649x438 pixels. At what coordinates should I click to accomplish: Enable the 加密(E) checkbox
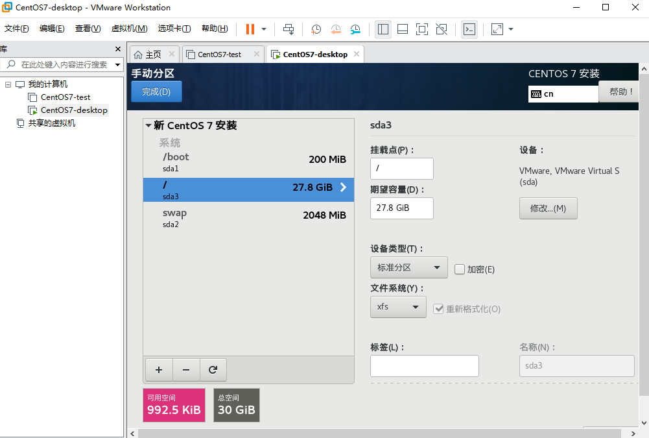[460, 269]
